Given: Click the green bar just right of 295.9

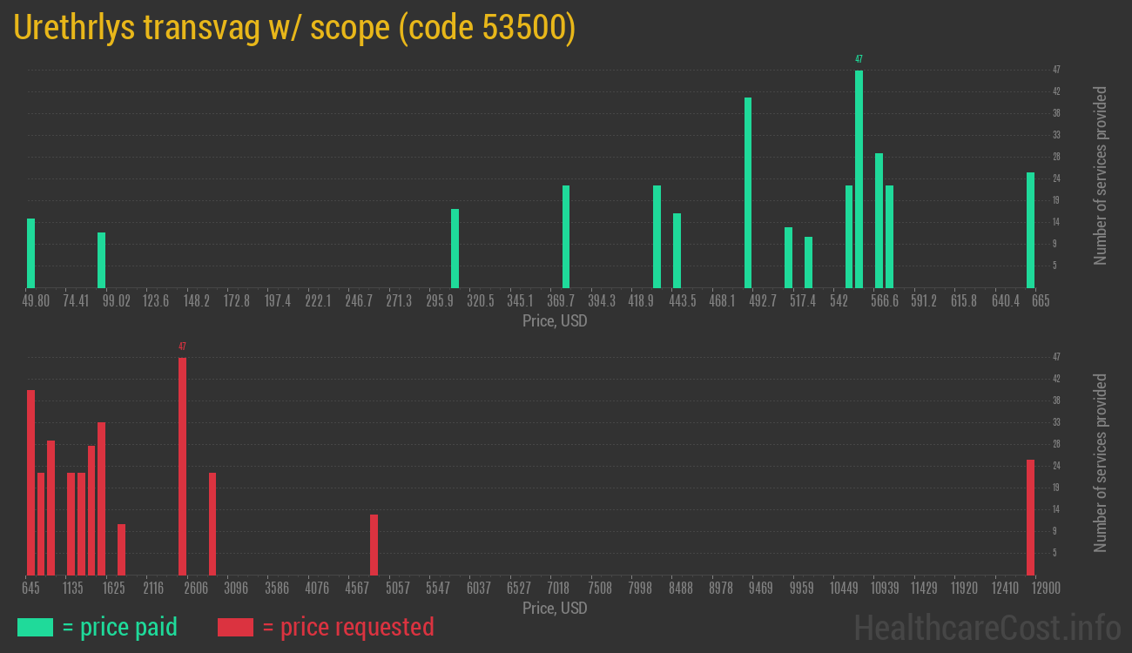Looking at the screenshot, I should [x=455, y=248].
